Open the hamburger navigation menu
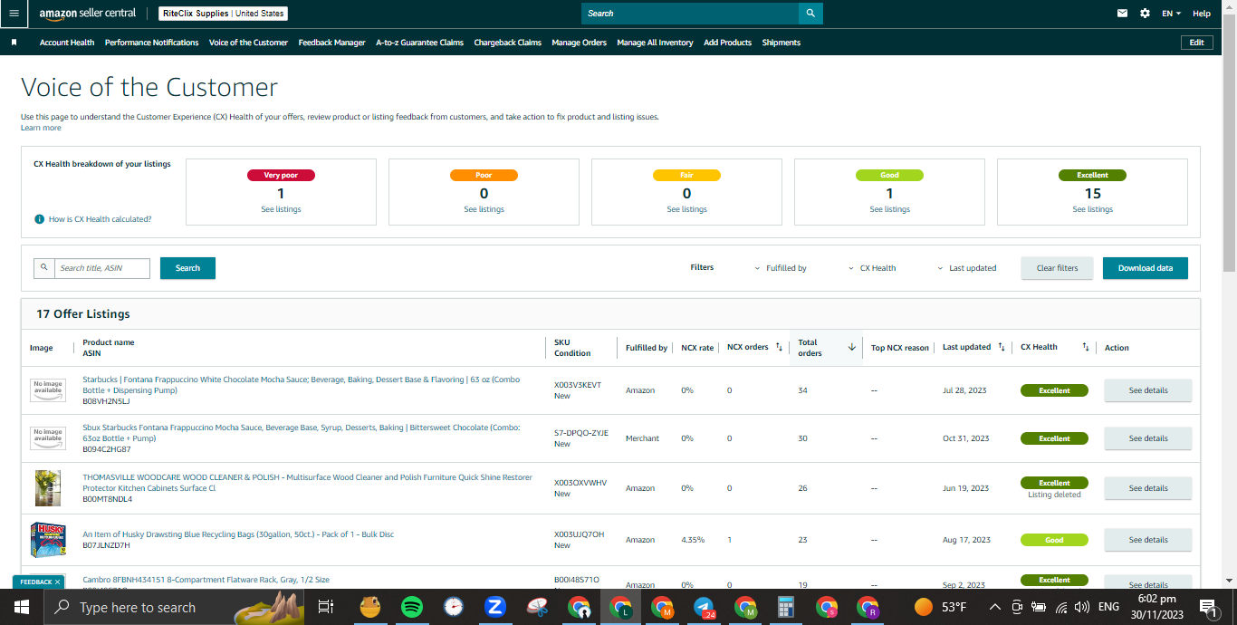The width and height of the screenshot is (1237, 625). coord(14,14)
